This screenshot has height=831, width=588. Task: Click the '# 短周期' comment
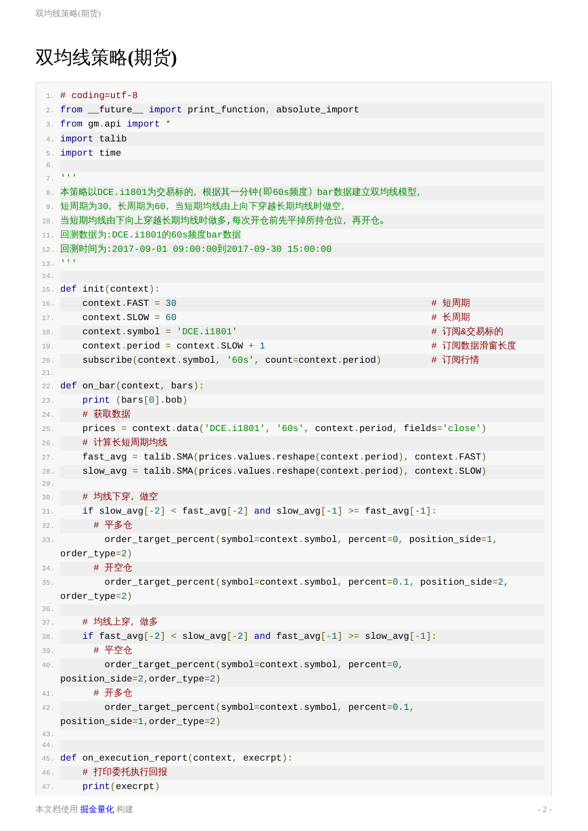click(451, 303)
